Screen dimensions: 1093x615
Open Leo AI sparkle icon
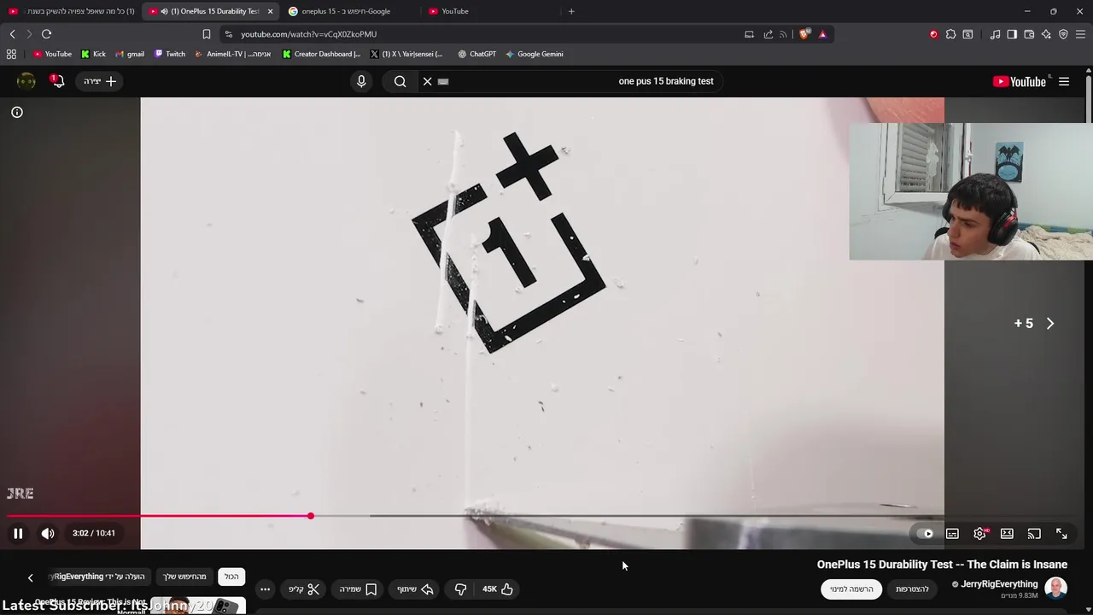[1046, 34]
